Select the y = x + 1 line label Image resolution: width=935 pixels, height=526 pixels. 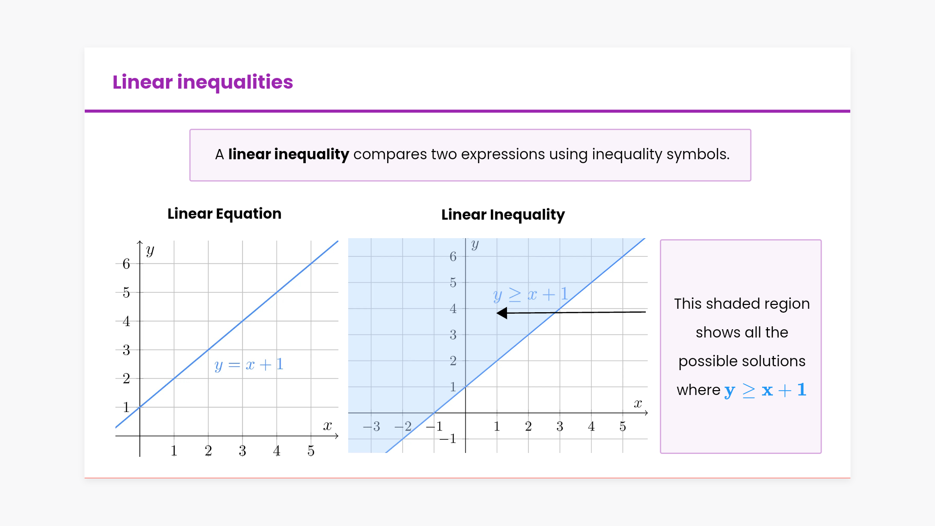coord(249,365)
